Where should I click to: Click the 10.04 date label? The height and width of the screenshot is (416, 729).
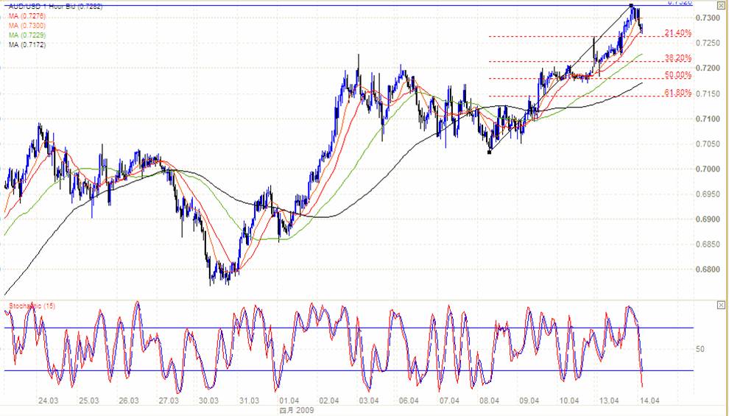(x=569, y=401)
